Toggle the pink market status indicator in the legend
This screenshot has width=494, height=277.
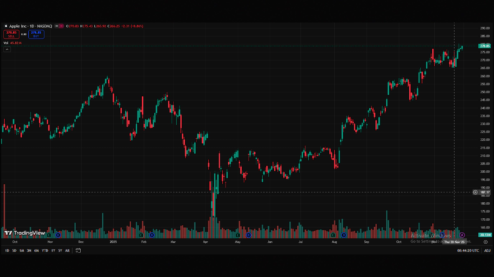[61, 26]
